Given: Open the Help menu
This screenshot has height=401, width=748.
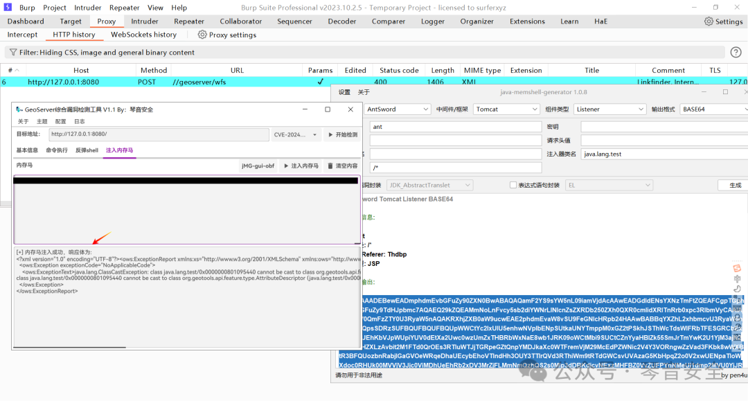Looking at the screenshot, I should (x=179, y=8).
